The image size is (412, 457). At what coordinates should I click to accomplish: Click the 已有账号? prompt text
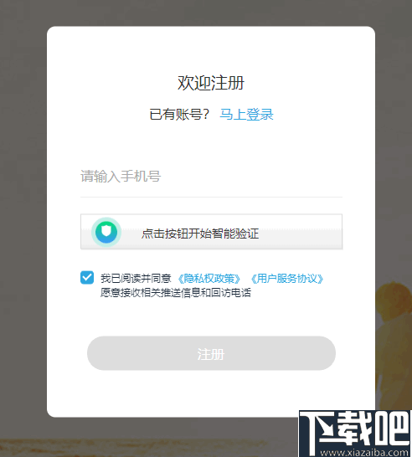coord(179,114)
